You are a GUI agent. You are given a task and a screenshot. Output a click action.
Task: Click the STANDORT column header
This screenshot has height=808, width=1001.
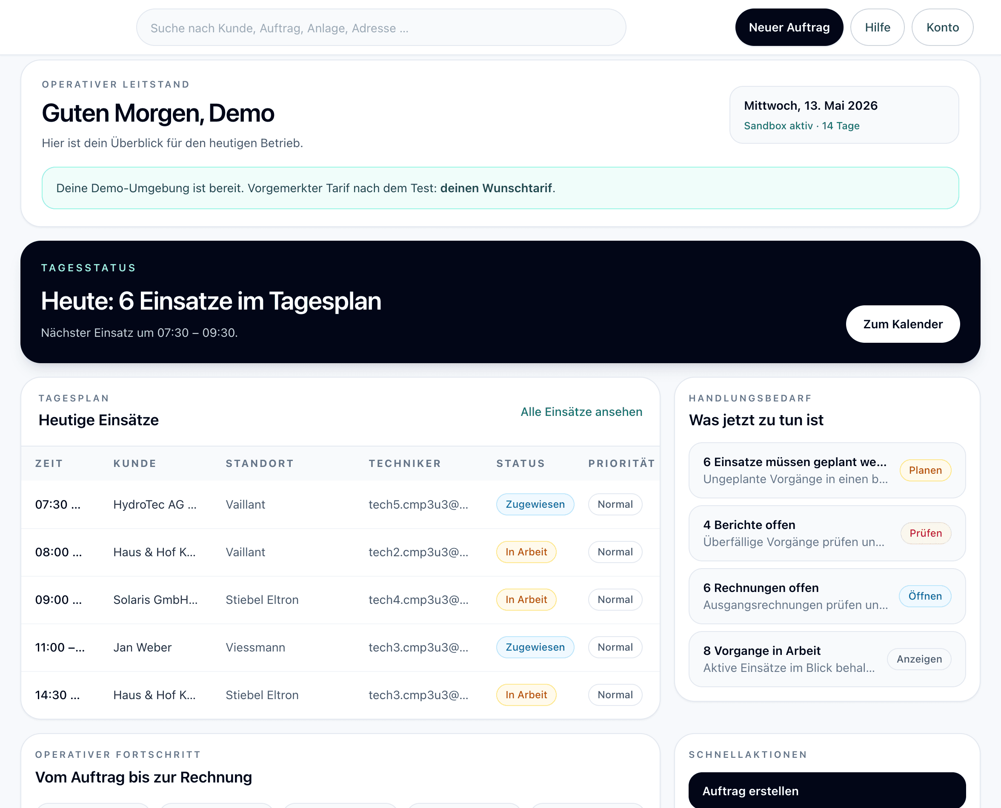pos(260,463)
